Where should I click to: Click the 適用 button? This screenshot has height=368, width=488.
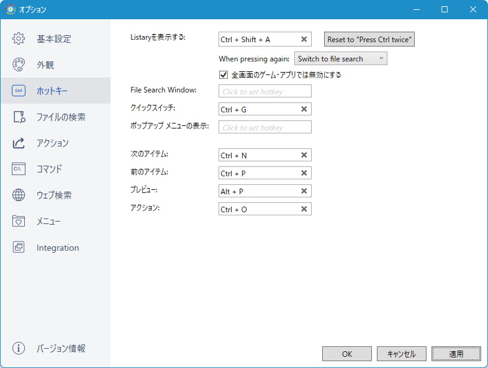[x=456, y=354]
